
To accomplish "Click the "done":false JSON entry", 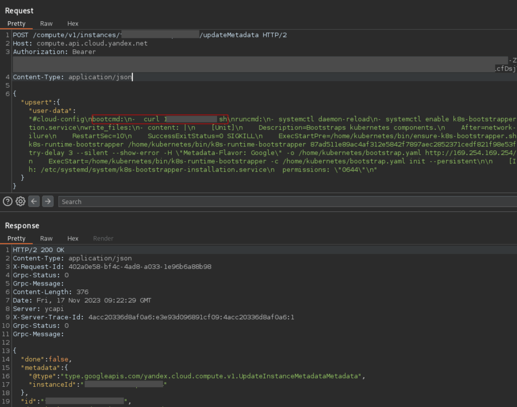I will click(x=46, y=359).
